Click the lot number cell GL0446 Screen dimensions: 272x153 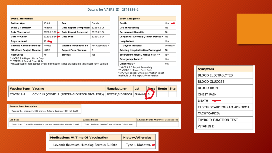[139, 94]
